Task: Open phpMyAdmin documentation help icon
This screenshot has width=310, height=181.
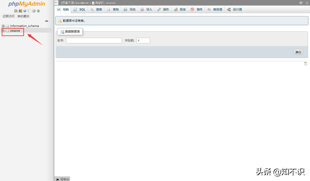Action: click(25, 11)
